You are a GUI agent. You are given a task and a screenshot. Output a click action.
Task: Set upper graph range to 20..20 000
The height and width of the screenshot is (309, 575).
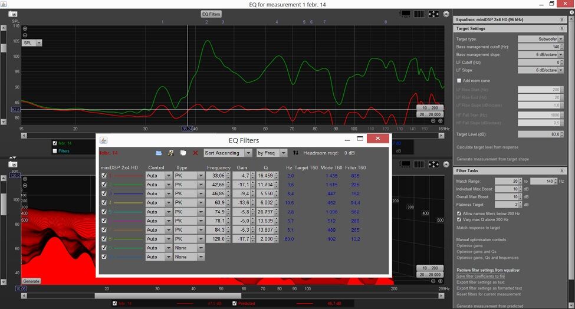430,114
